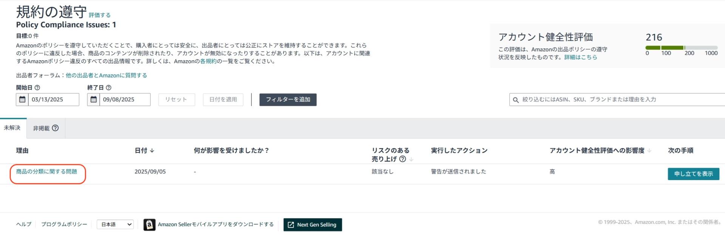Click the help icon on 非掲載 tab
Image resolution: width=725 pixels, height=240 pixels.
pos(56,128)
